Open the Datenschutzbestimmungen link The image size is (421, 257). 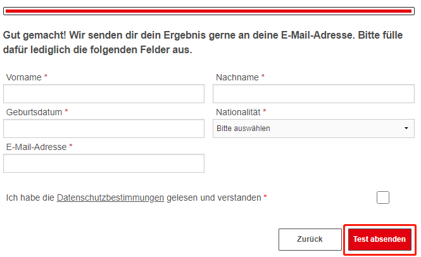(110, 197)
